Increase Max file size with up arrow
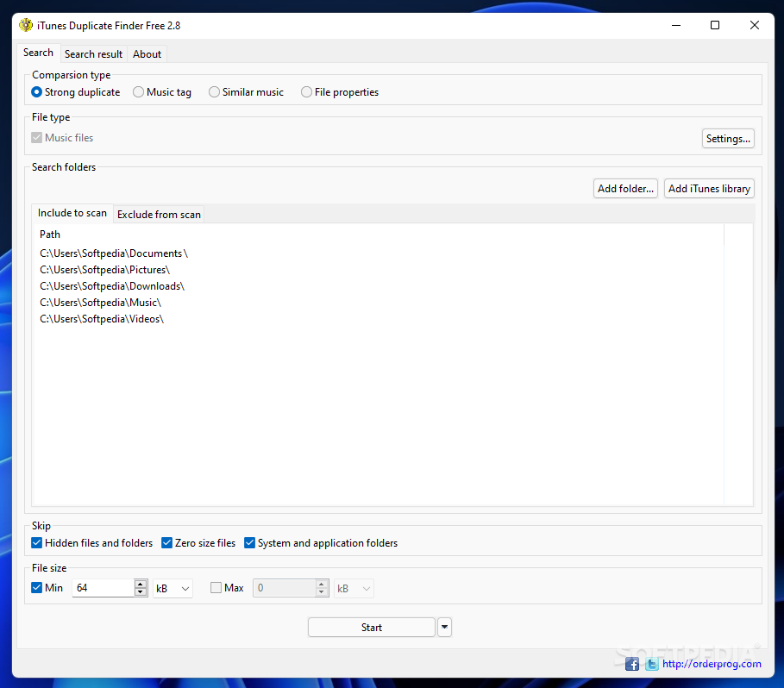Viewport: 784px width, 688px height. [x=322, y=584]
